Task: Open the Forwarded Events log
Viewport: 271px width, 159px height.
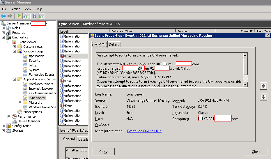Action: click(x=42, y=75)
